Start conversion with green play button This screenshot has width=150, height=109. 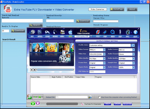point(33,104)
